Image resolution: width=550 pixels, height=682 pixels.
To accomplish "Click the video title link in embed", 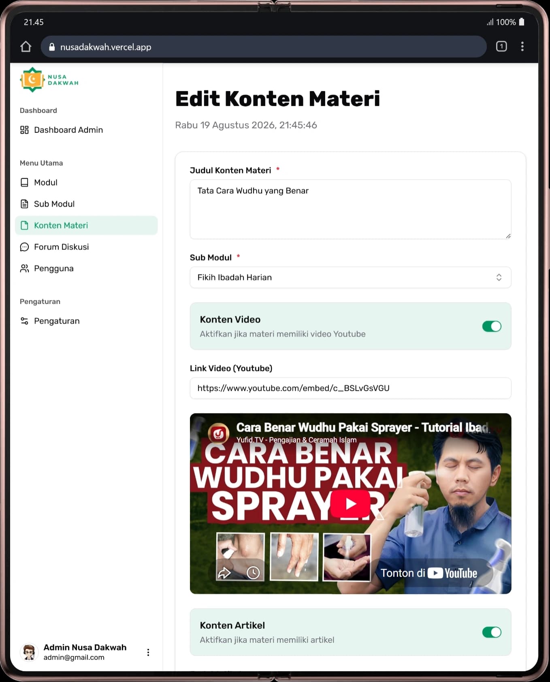I will coord(363,428).
